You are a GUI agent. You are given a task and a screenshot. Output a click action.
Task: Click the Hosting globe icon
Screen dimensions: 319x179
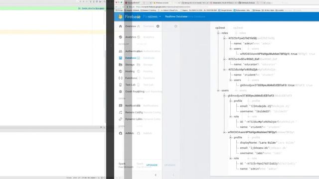tap(121, 71)
